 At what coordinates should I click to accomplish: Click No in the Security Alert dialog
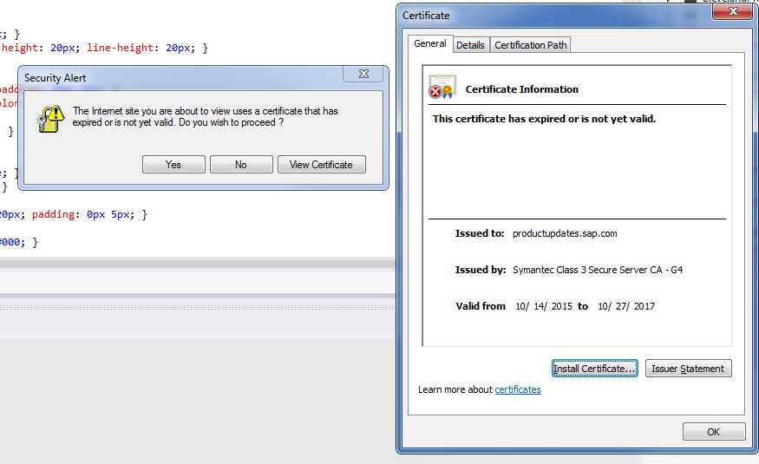[241, 165]
